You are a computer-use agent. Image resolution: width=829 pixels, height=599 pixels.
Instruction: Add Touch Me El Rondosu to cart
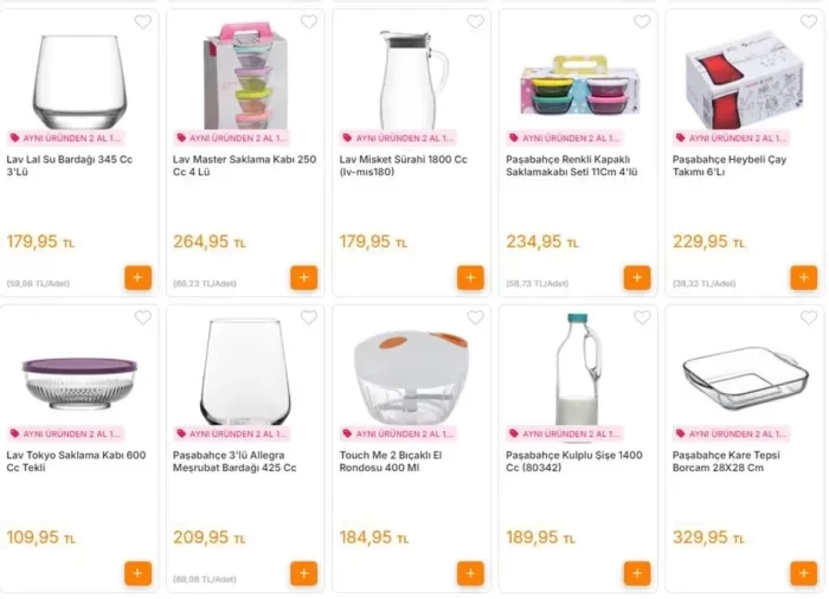point(470,573)
